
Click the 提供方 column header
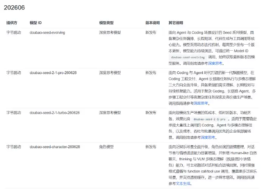click(12, 23)
